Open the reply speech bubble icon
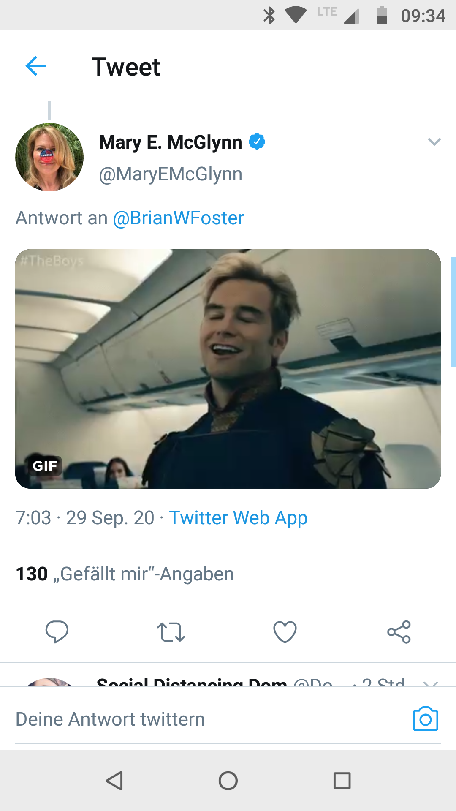This screenshot has width=456, height=811. pyautogui.click(x=57, y=632)
